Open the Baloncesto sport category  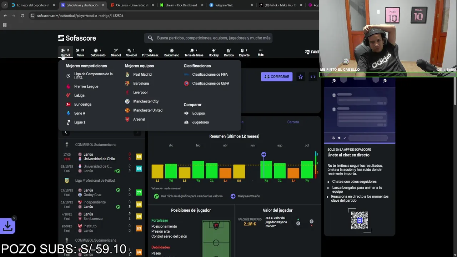(98, 52)
